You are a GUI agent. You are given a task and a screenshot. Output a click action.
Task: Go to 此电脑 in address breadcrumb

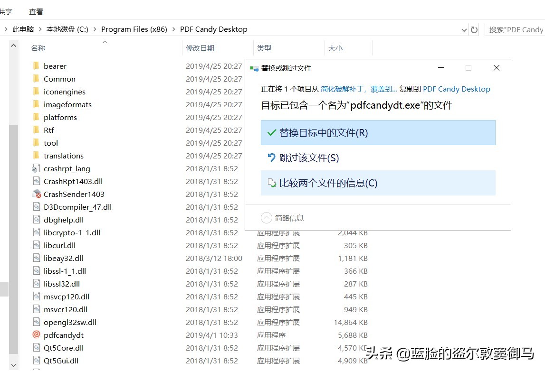23,29
